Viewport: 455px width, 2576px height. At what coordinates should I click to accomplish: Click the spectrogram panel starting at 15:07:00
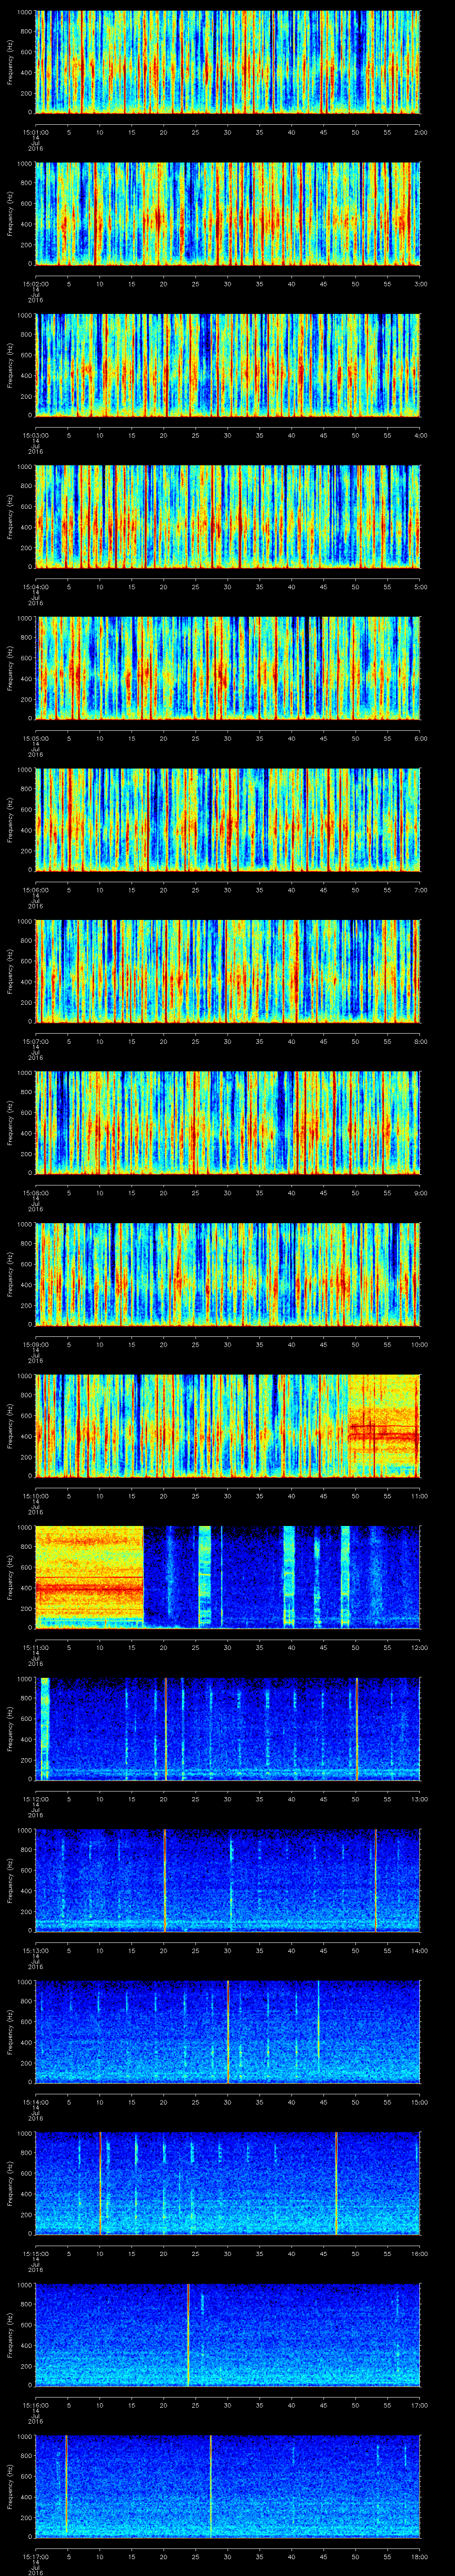click(228, 971)
